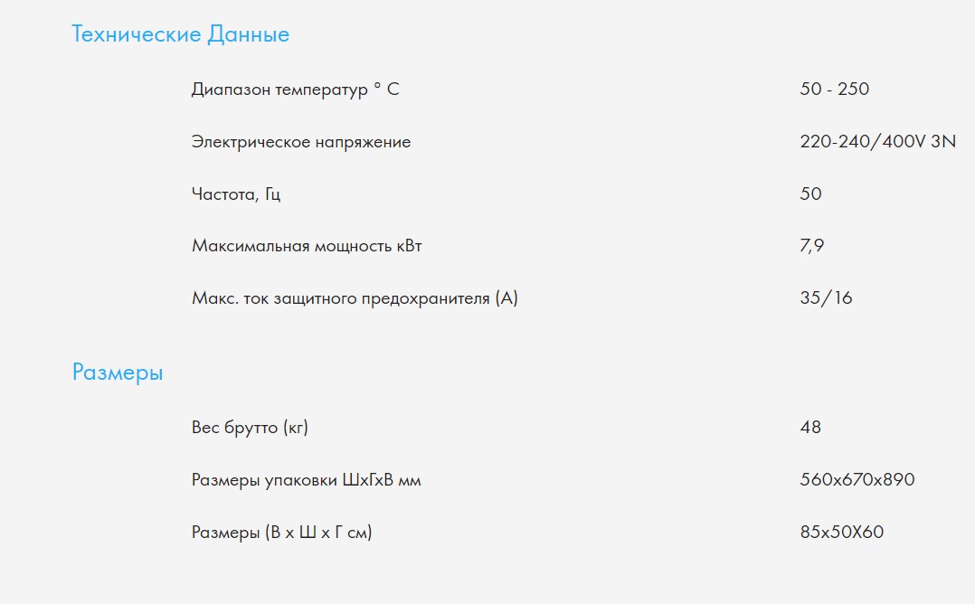
Task: Click the "Размеры" section heading
Action: [118, 373]
